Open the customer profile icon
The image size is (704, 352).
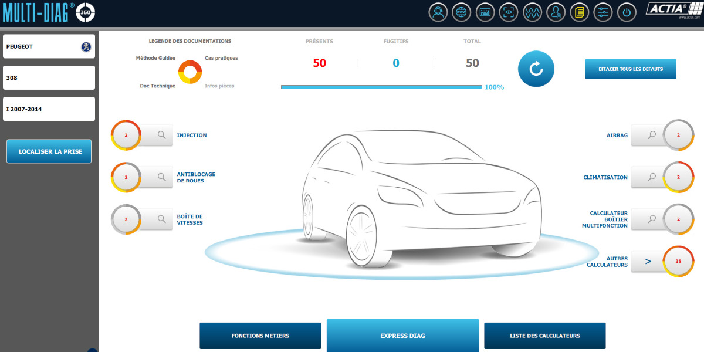coord(556,12)
